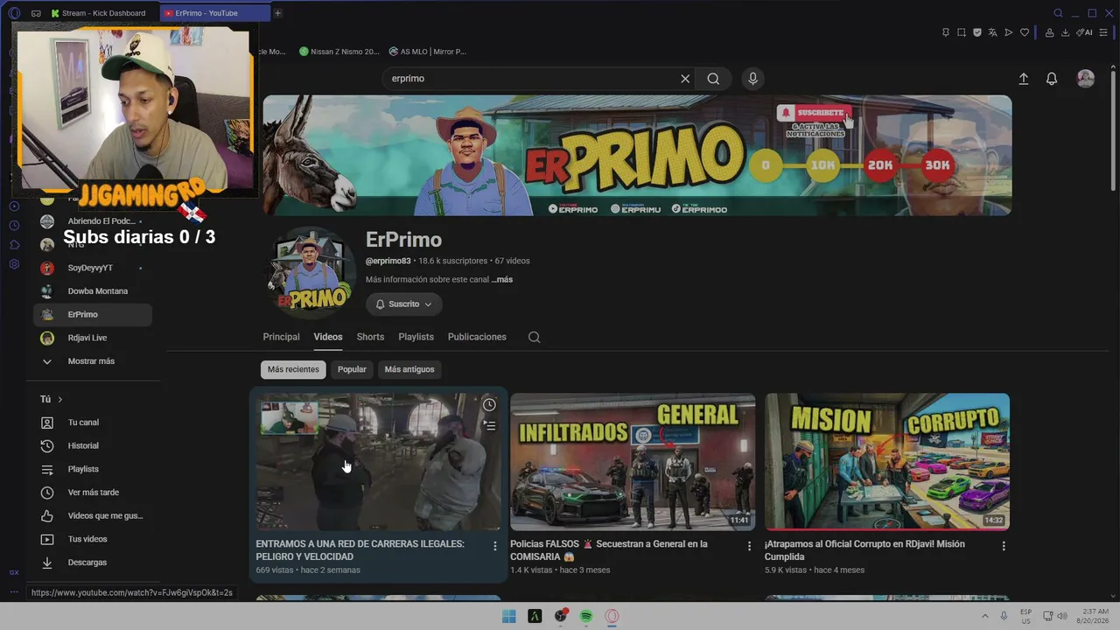Viewport: 1120px width, 630px height.
Task: Play the Oficial Corrupto mission thumbnail
Action: pos(887,462)
